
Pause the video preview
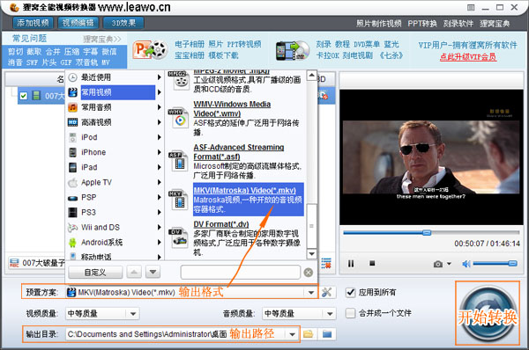pyautogui.click(x=351, y=264)
